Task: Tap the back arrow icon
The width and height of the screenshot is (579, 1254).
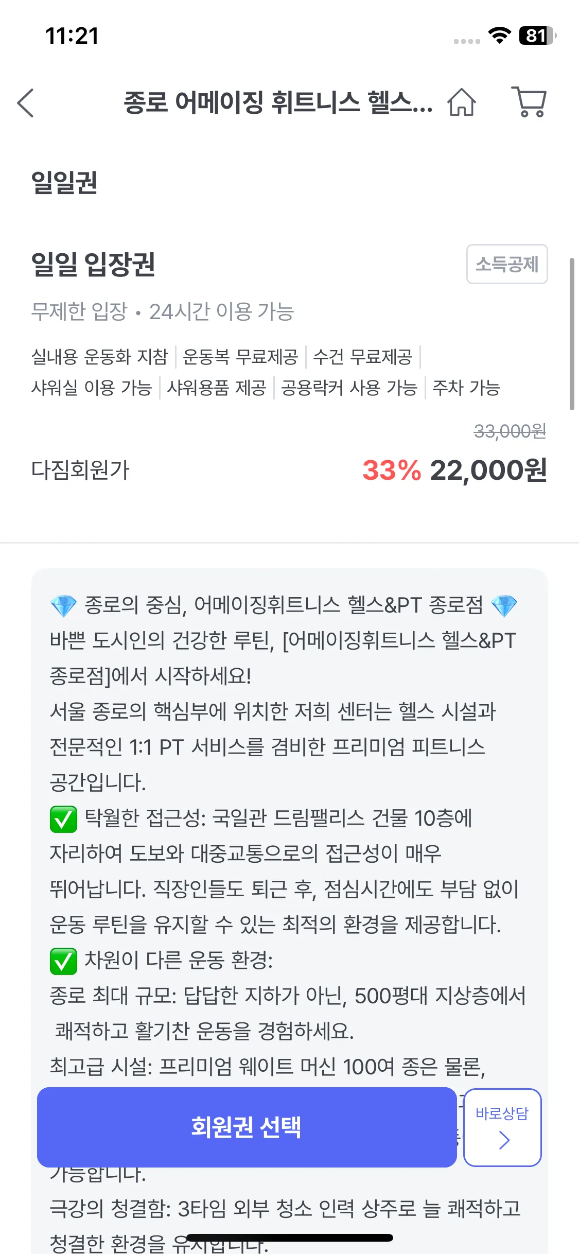Action: tap(26, 103)
